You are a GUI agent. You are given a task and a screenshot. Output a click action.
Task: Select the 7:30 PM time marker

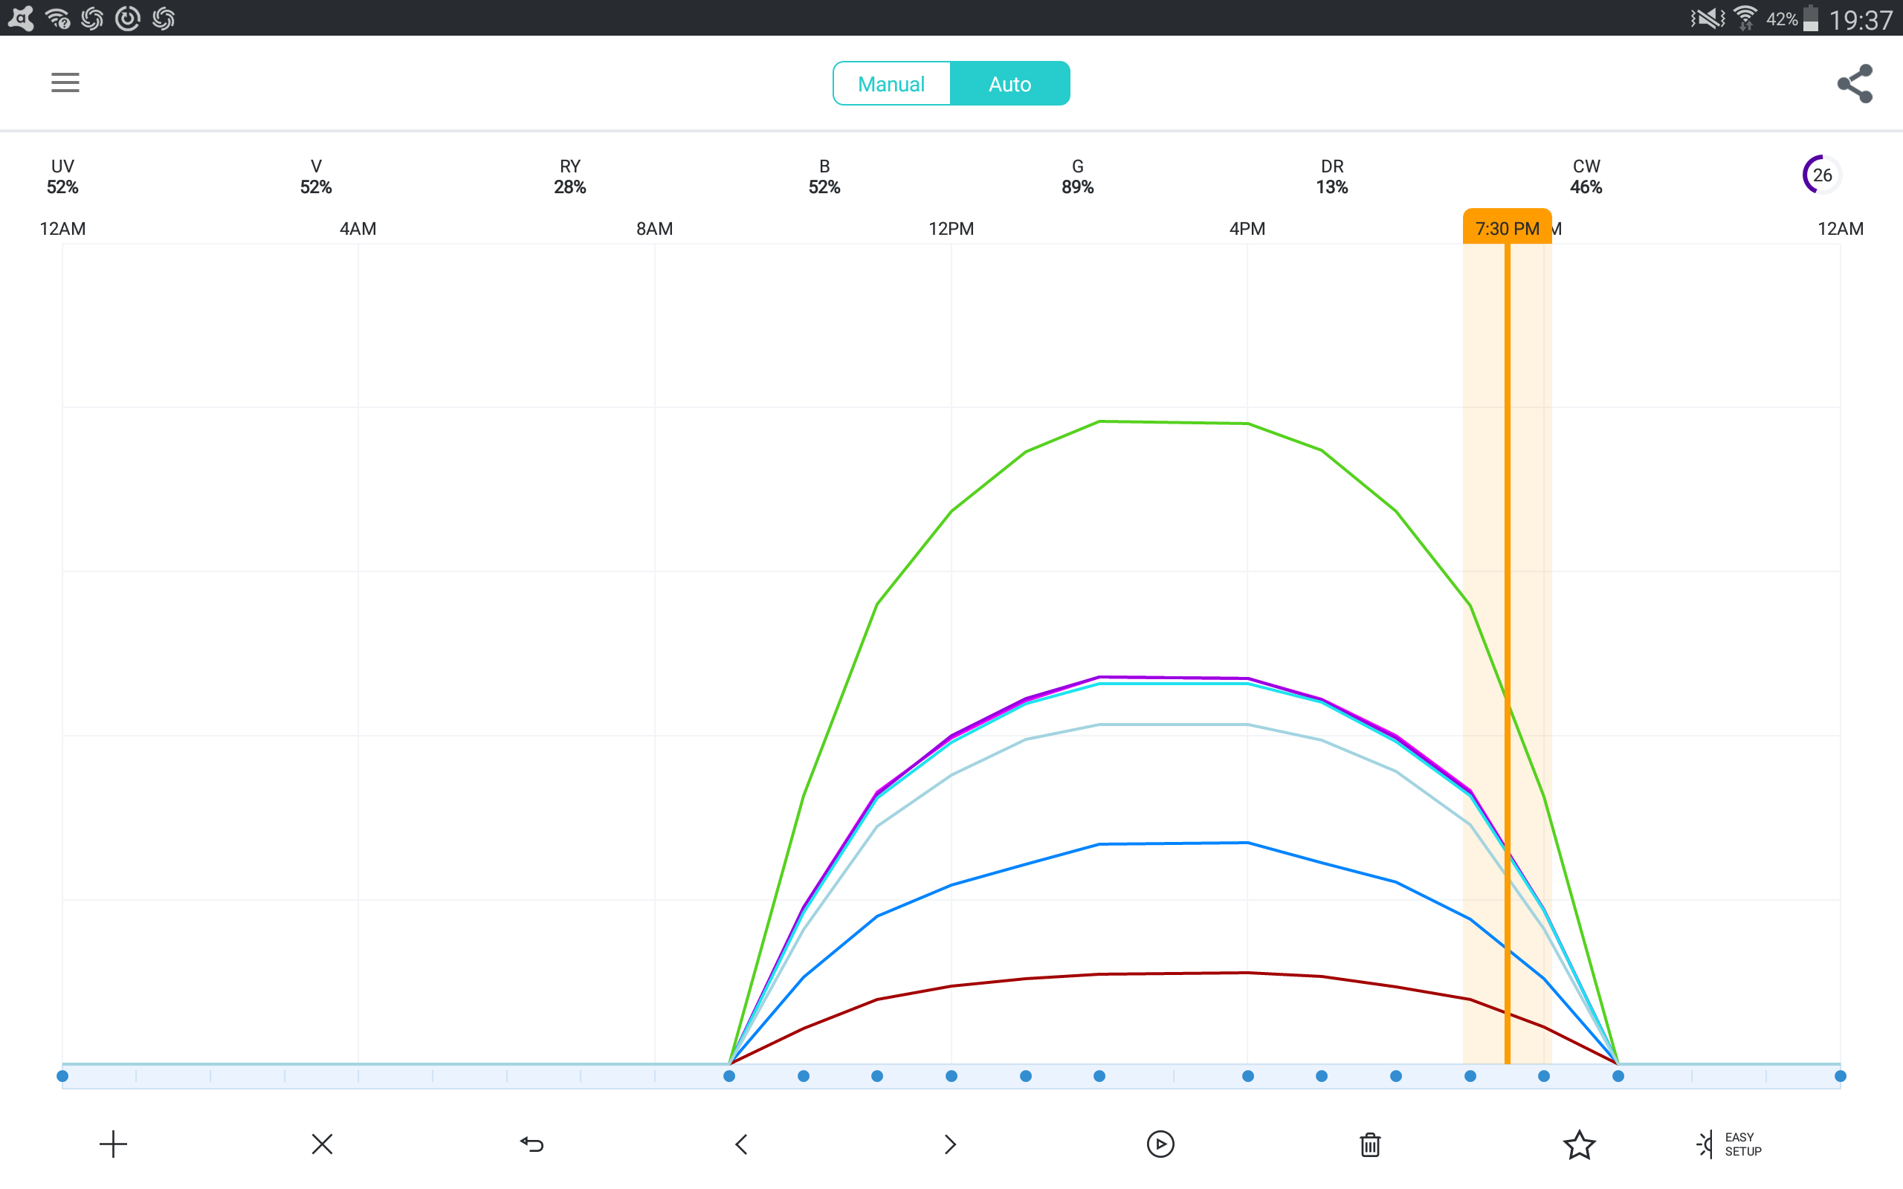point(1507,228)
